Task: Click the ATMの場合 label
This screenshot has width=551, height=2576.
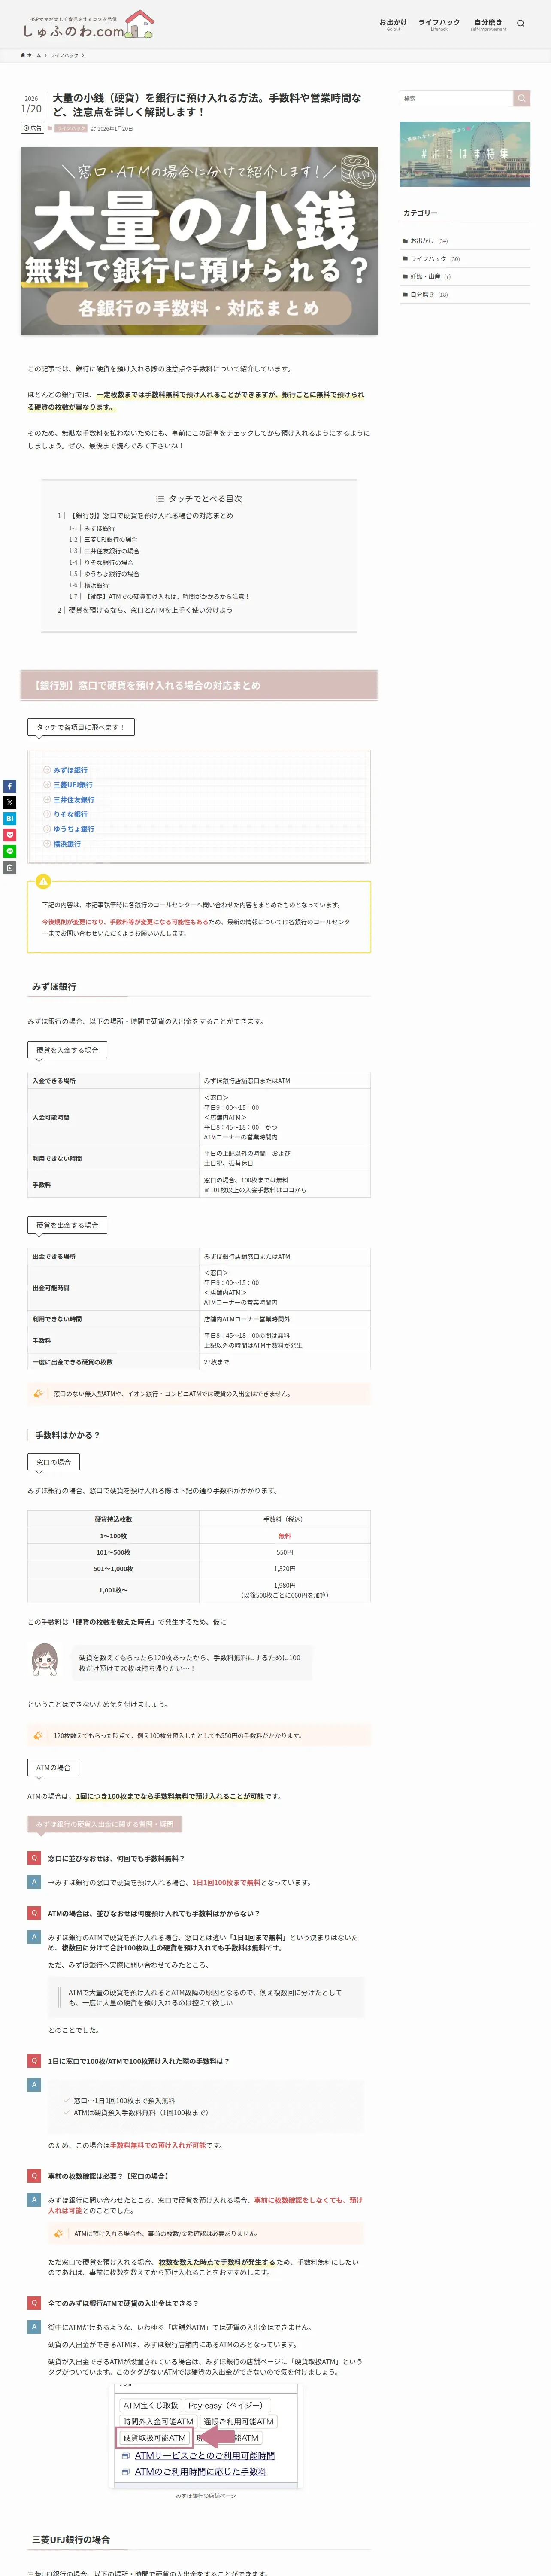Action: point(53,1768)
